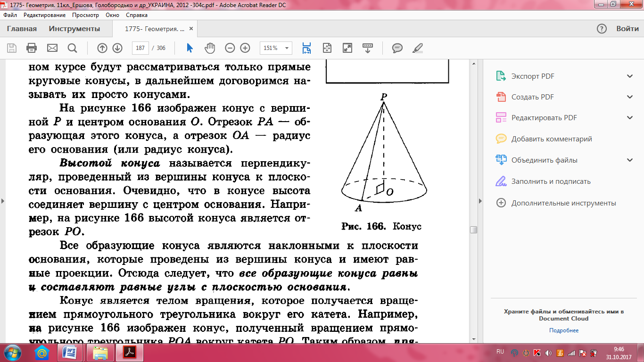Switch to the Инструменты tab

[74, 29]
